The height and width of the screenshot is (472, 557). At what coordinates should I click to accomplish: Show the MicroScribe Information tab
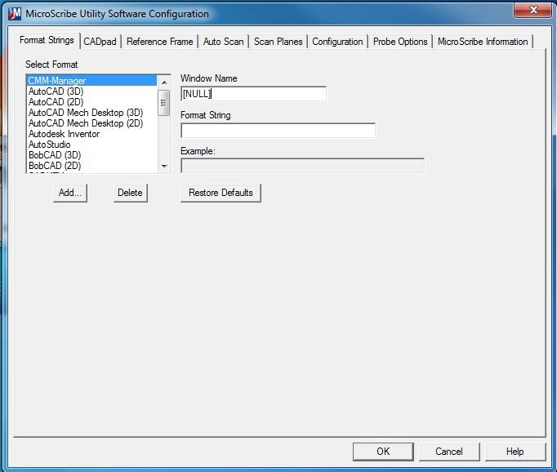pyautogui.click(x=483, y=42)
